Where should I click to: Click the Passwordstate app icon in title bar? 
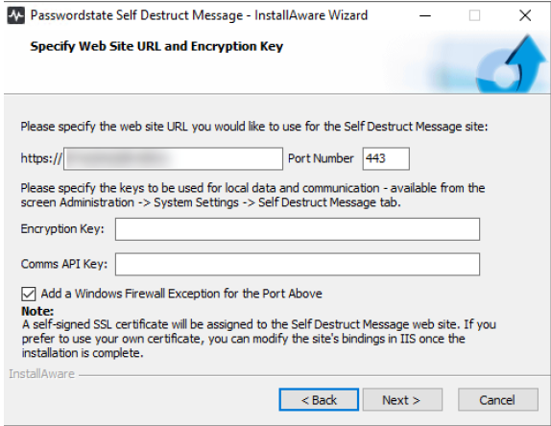pos(15,15)
